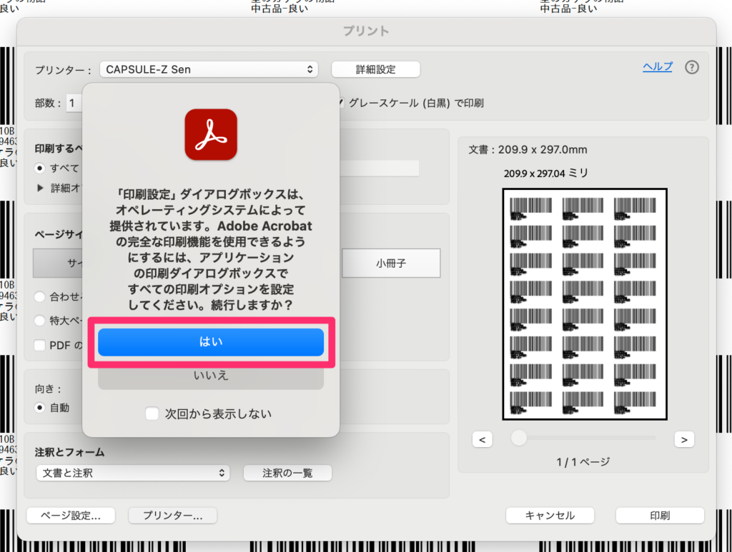The height and width of the screenshot is (552, 732).
Task: Select すべて pages radio button
Action: coord(40,169)
